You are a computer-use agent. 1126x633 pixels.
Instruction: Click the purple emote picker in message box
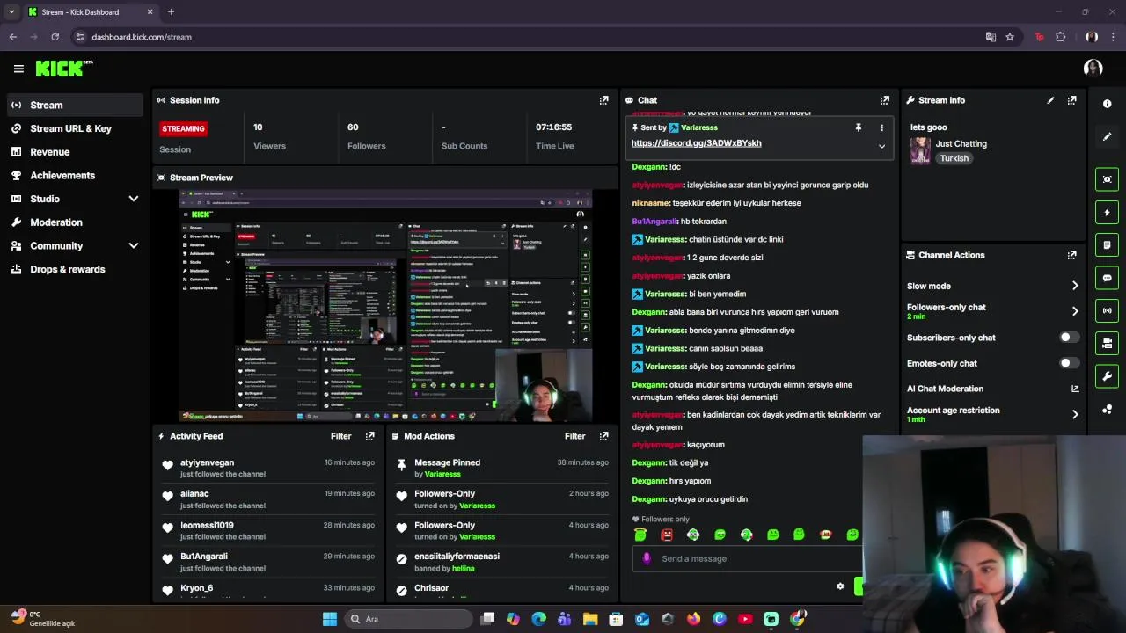(x=647, y=558)
